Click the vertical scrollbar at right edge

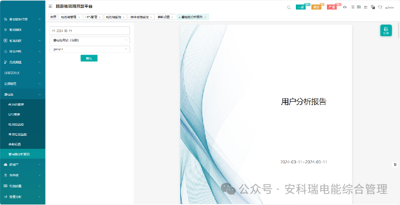click(398, 31)
